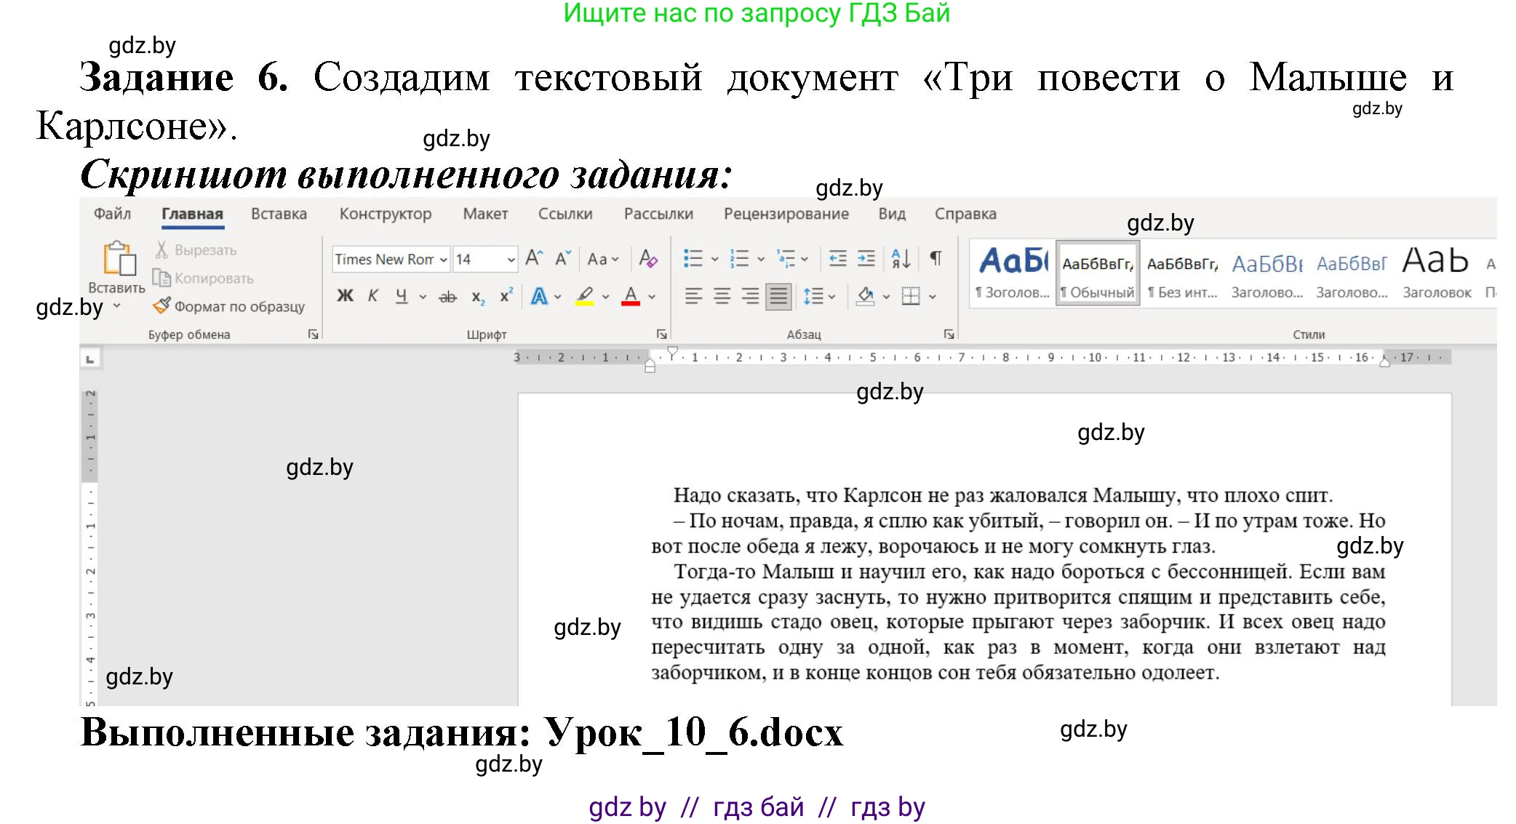Viewport: 1516px width, 824px height.
Task: Open the Рецензирование ribbon tab
Action: [x=786, y=214]
